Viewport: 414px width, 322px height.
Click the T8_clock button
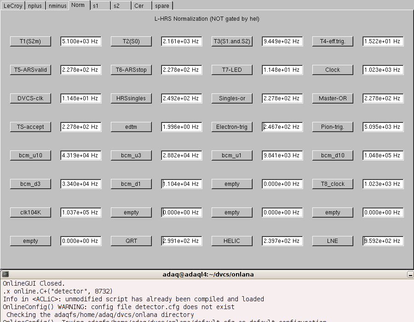pos(333,184)
